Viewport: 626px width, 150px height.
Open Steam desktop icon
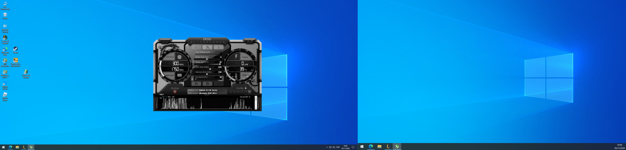(16, 50)
